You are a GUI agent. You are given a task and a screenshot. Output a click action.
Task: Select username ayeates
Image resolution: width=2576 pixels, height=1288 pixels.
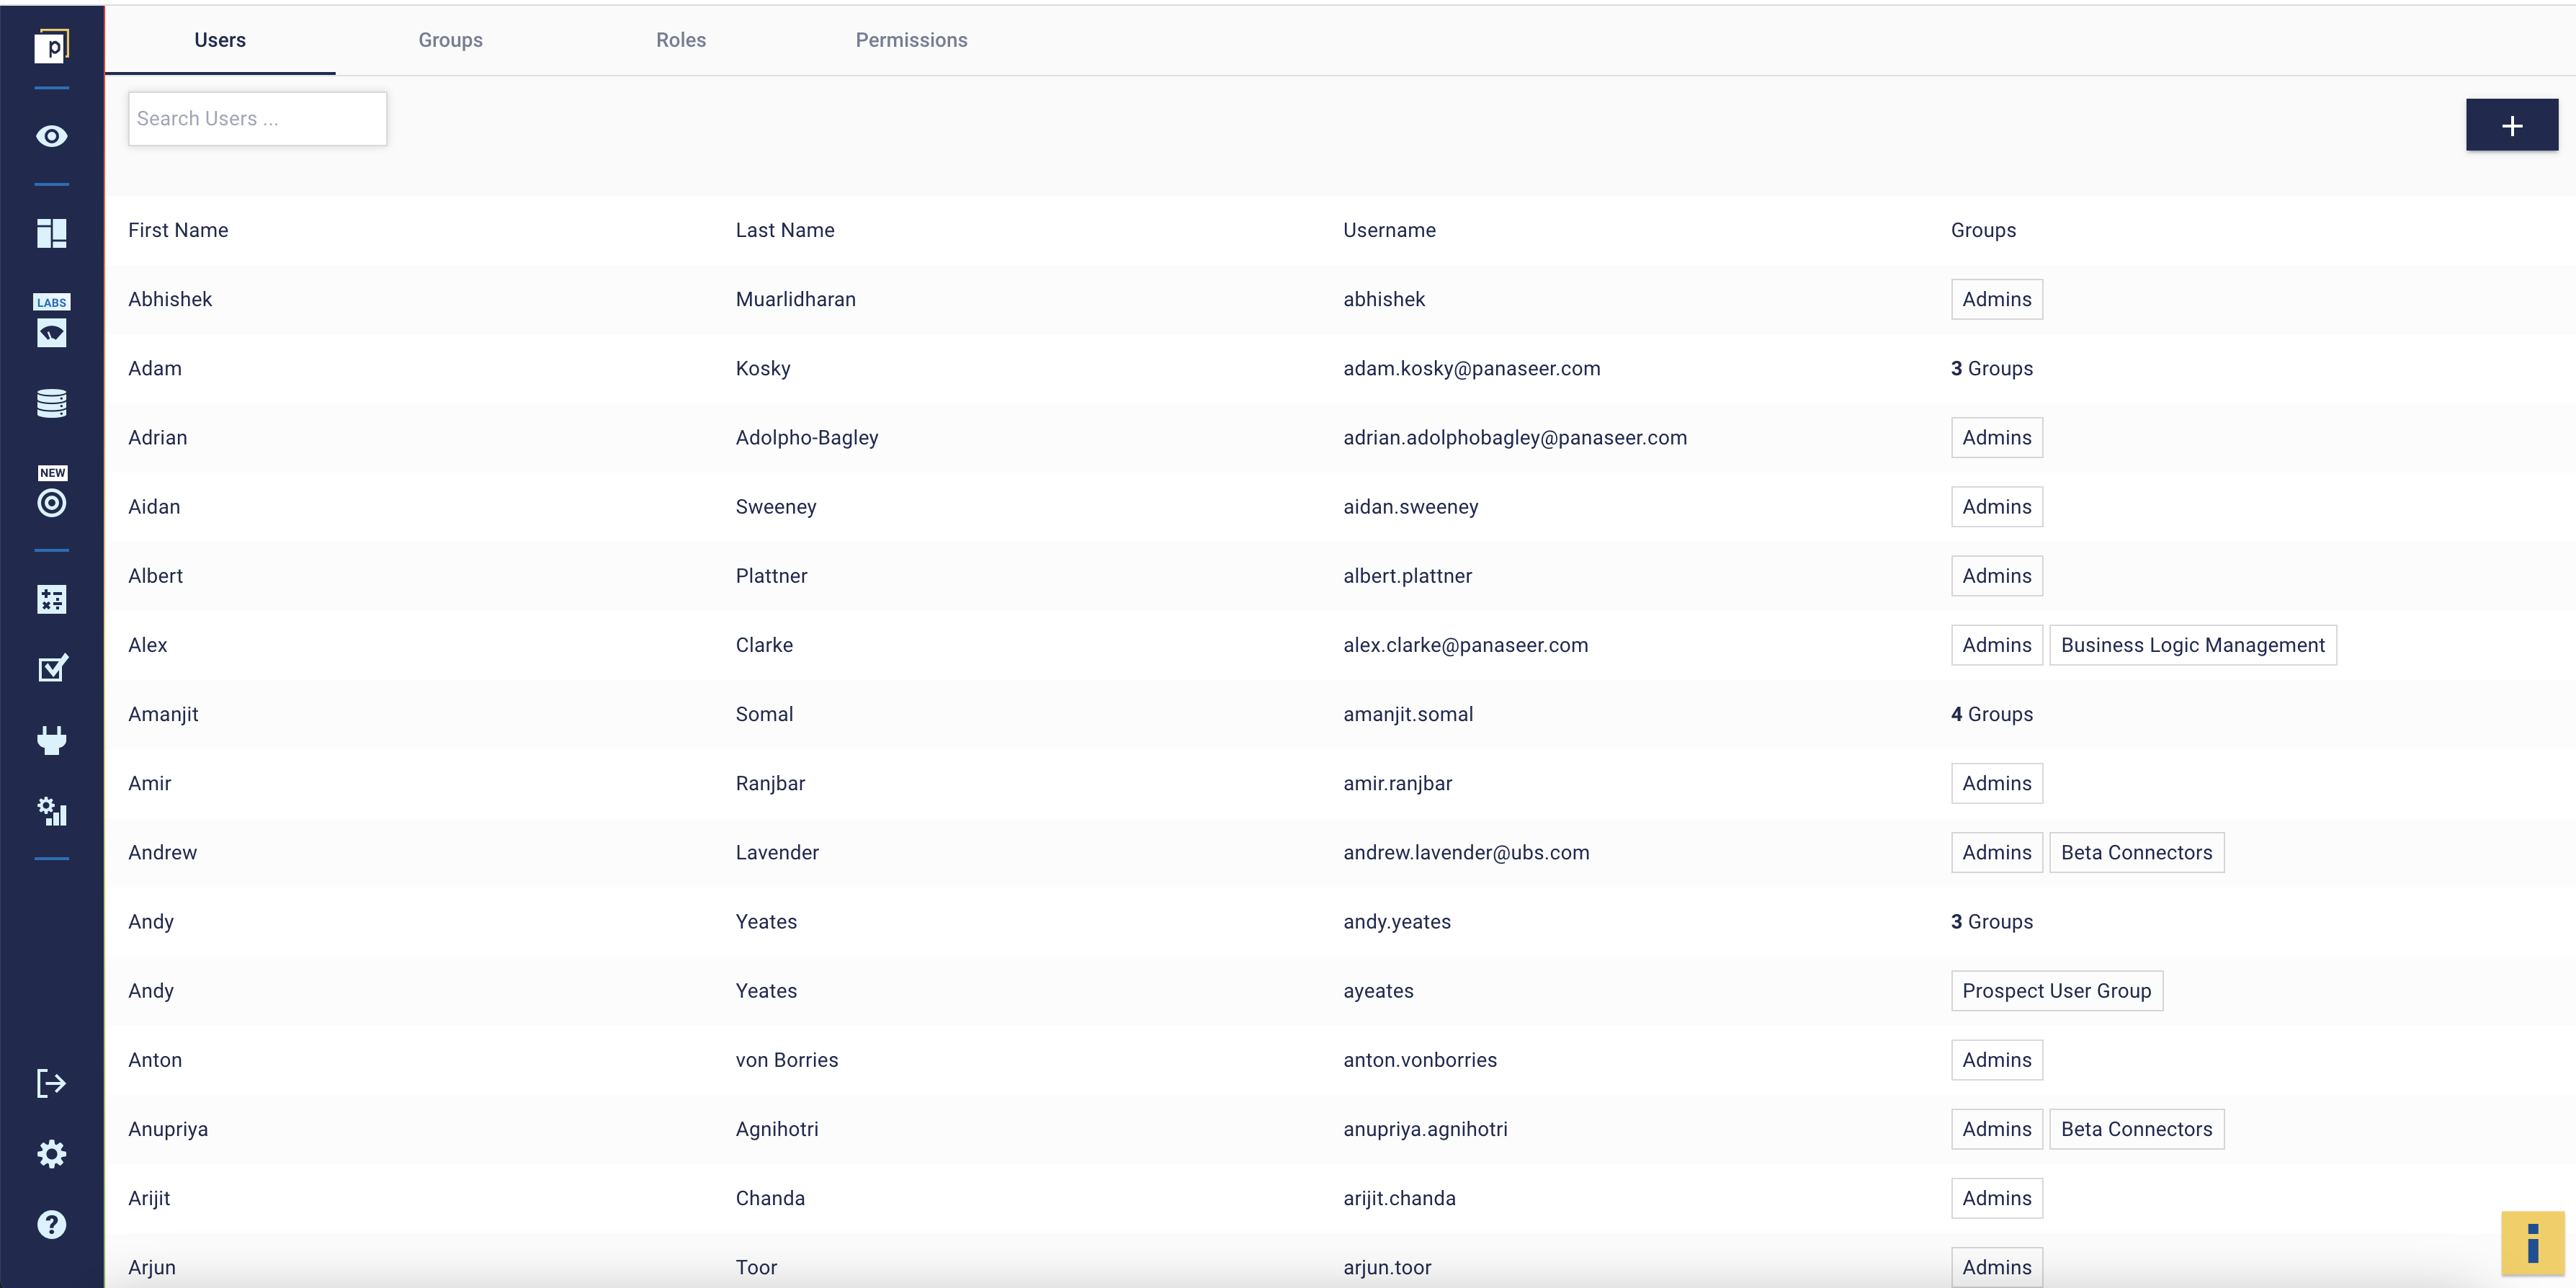[1378, 991]
